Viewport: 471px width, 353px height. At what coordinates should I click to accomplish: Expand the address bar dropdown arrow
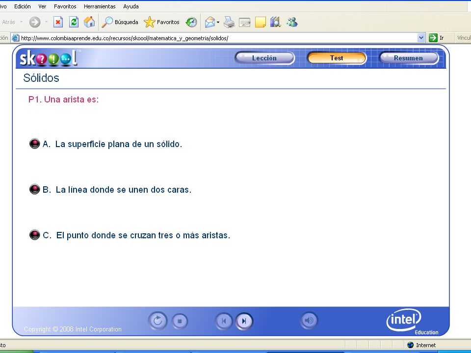coord(421,38)
